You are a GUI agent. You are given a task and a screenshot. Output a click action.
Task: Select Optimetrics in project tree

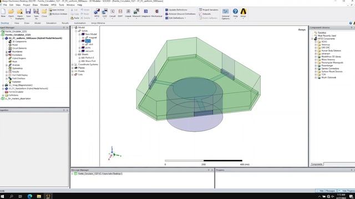click(x=17, y=69)
